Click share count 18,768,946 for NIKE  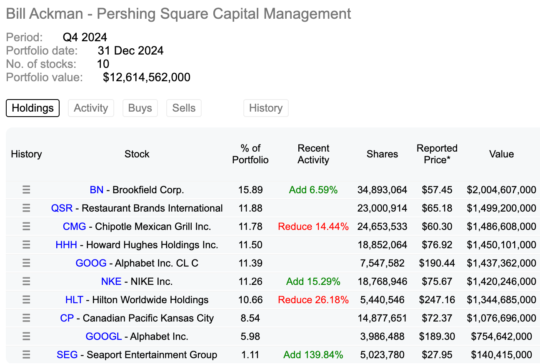pos(382,282)
